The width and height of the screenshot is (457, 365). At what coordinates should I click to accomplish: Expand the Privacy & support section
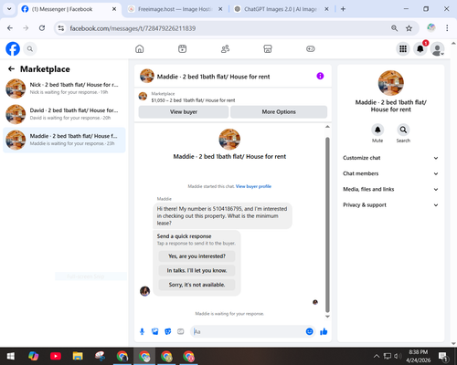pyautogui.click(x=390, y=205)
